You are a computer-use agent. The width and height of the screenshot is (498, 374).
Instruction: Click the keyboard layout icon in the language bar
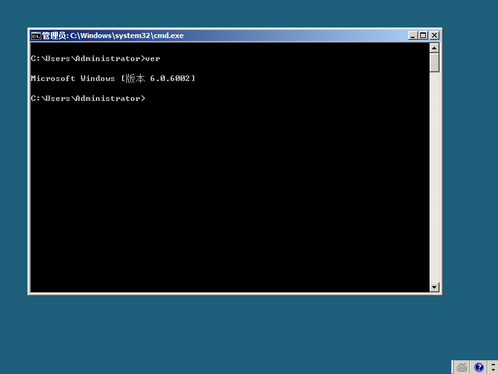click(461, 367)
